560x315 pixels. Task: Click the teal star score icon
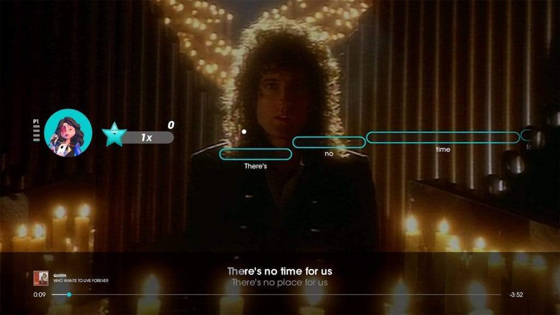point(114,135)
